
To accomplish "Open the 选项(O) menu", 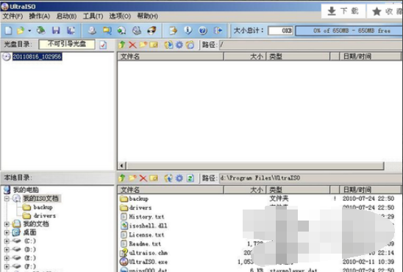I will tap(120, 16).
